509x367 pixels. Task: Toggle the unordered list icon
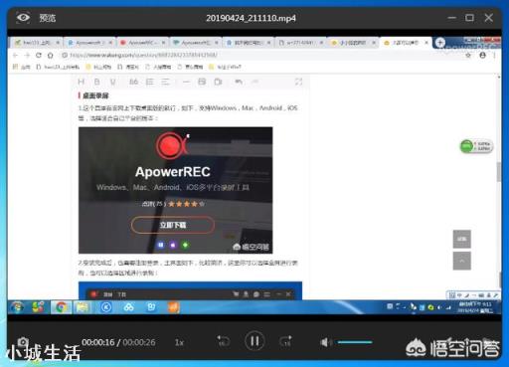point(165,82)
